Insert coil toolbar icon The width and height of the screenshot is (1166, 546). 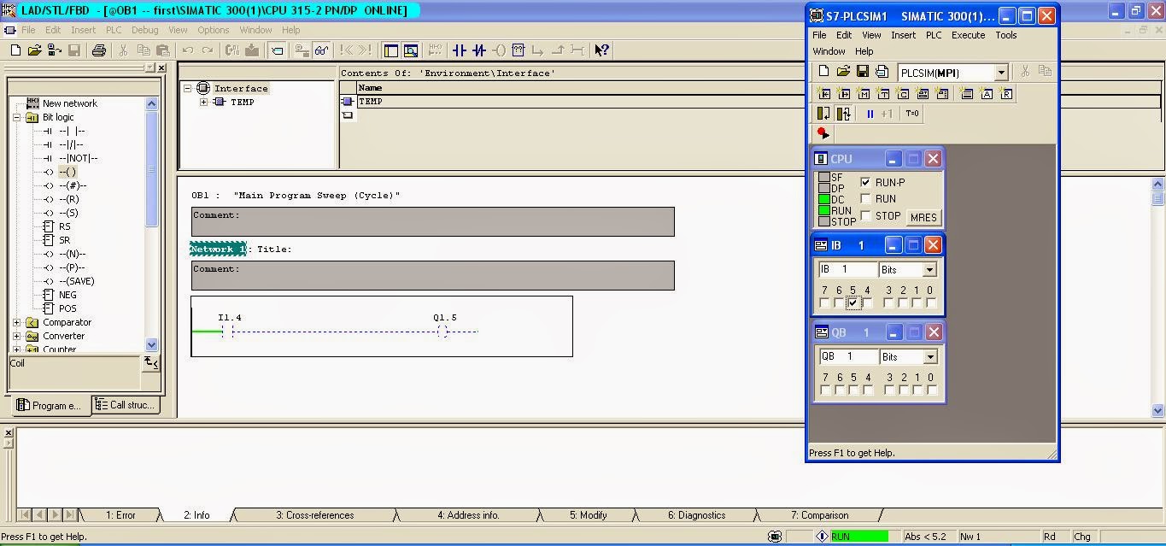pyautogui.click(x=499, y=50)
